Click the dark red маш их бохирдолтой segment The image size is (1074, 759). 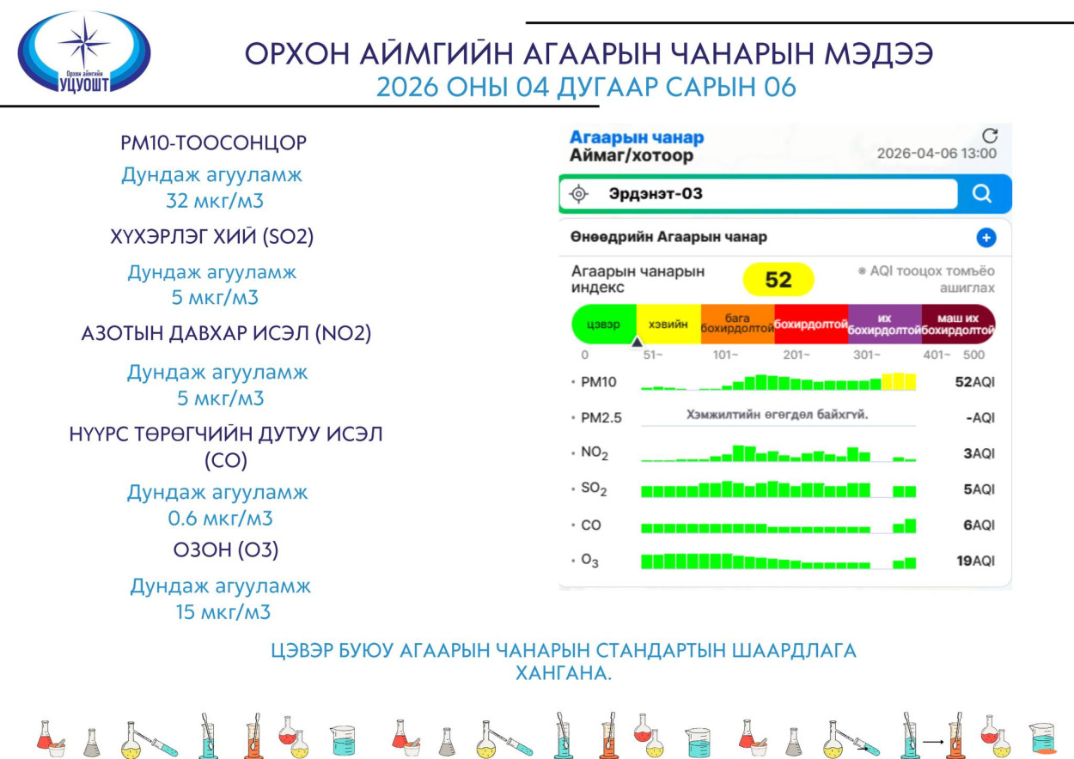(957, 325)
